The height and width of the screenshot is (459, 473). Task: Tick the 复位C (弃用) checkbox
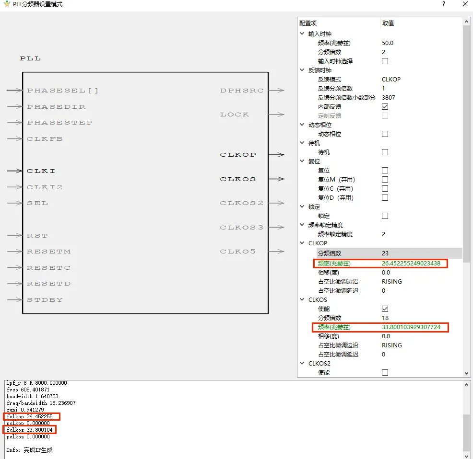pyautogui.click(x=385, y=189)
